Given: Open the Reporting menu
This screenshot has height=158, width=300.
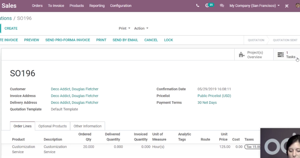Looking at the screenshot, I should (x=97, y=6).
